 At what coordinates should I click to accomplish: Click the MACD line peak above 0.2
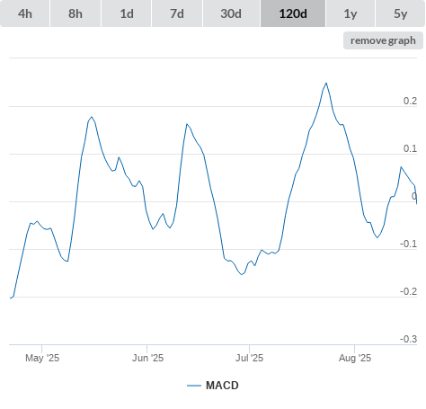326,84
